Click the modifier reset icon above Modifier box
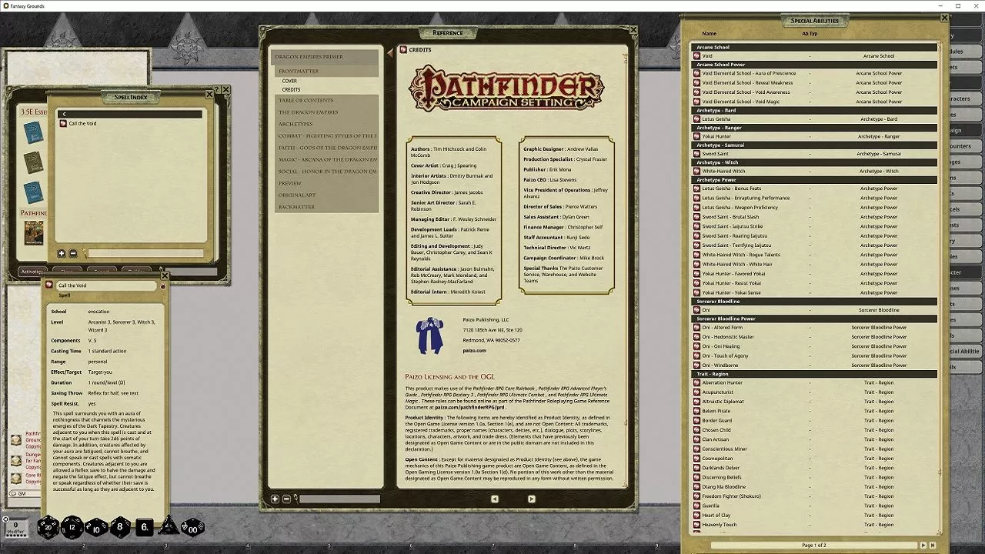985x554 pixels. tap(5, 520)
